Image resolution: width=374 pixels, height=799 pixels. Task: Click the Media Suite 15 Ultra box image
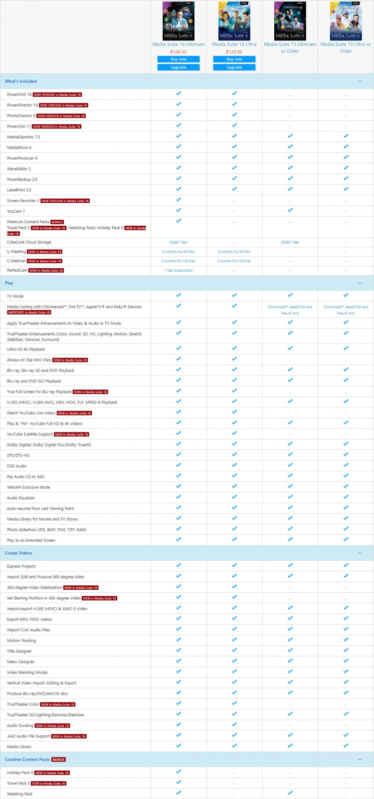(x=346, y=20)
